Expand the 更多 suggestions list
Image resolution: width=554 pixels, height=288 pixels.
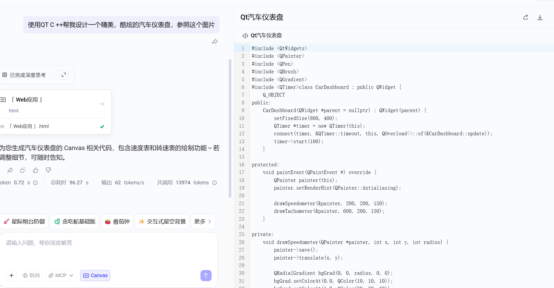coord(203,221)
